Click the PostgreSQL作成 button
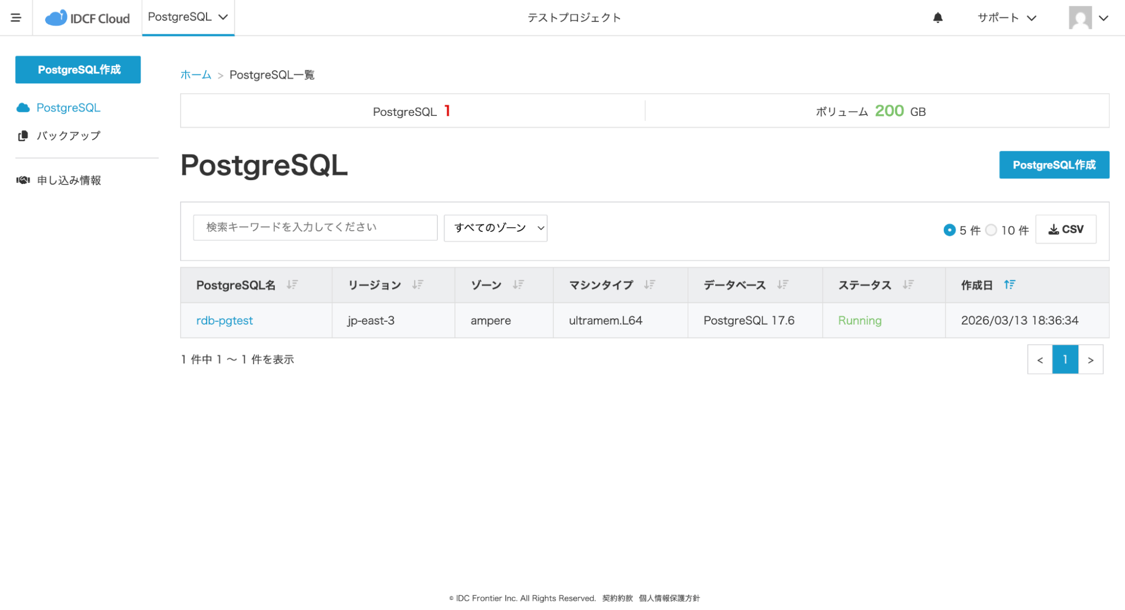Viewport: 1125px width, 610px height. [x=1054, y=165]
